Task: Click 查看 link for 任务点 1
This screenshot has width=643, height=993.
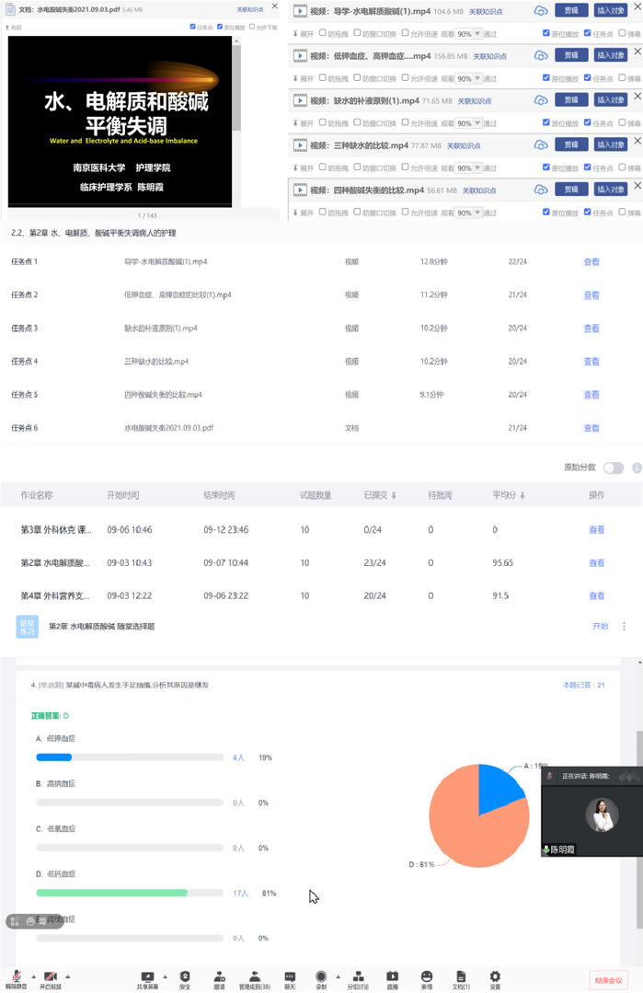Action: point(591,262)
